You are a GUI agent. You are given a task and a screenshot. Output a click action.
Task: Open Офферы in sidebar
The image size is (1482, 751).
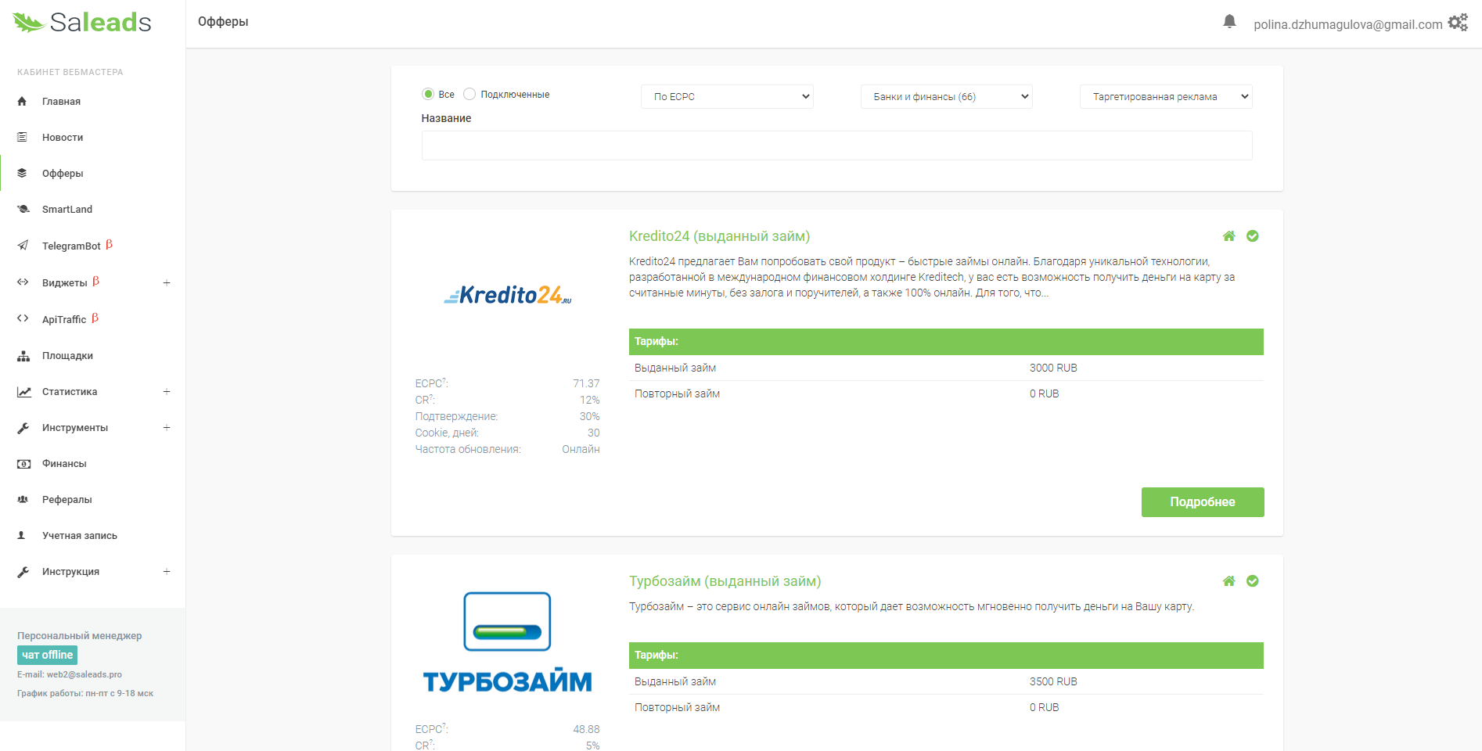point(63,173)
